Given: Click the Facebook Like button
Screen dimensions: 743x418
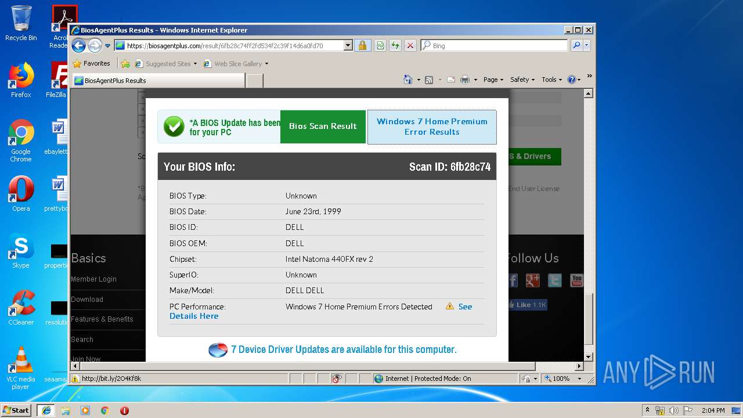Looking at the screenshot, I should pyautogui.click(x=527, y=305).
